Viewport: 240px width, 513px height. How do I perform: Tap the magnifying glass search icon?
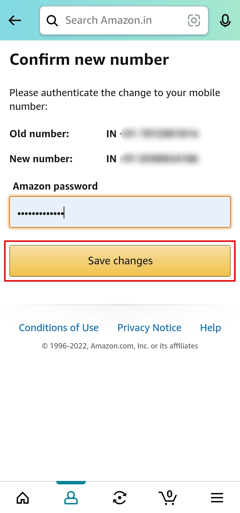tap(52, 21)
